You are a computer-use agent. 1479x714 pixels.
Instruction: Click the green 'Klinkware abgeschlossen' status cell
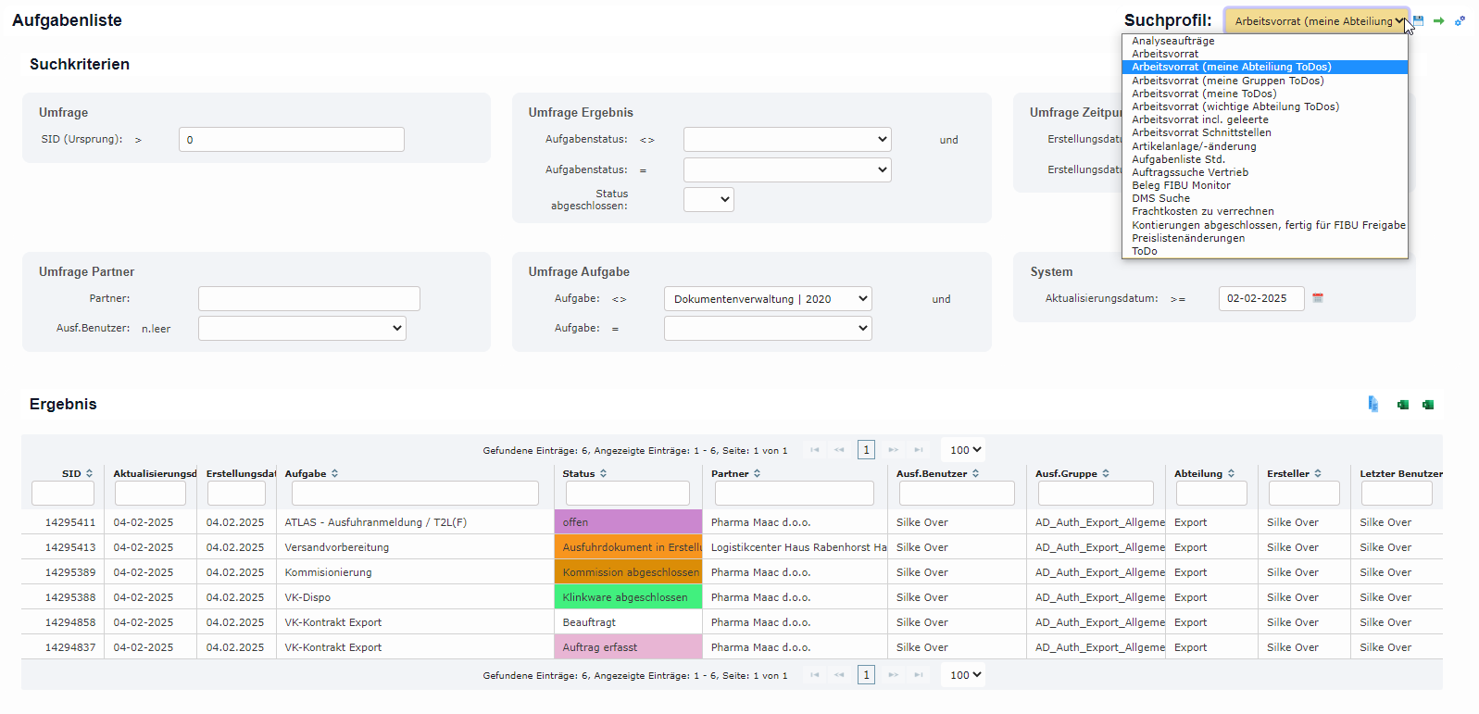627,597
